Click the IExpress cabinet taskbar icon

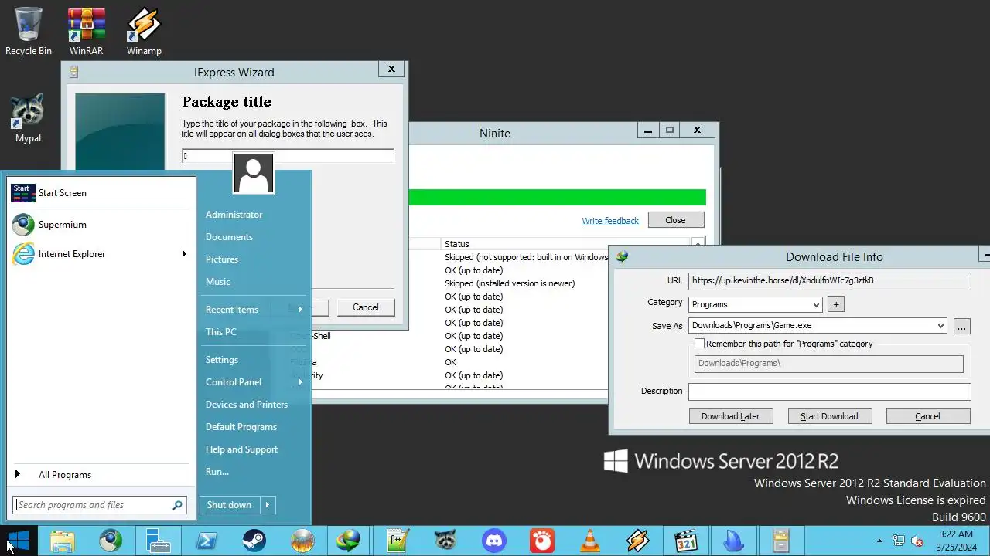(780, 541)
